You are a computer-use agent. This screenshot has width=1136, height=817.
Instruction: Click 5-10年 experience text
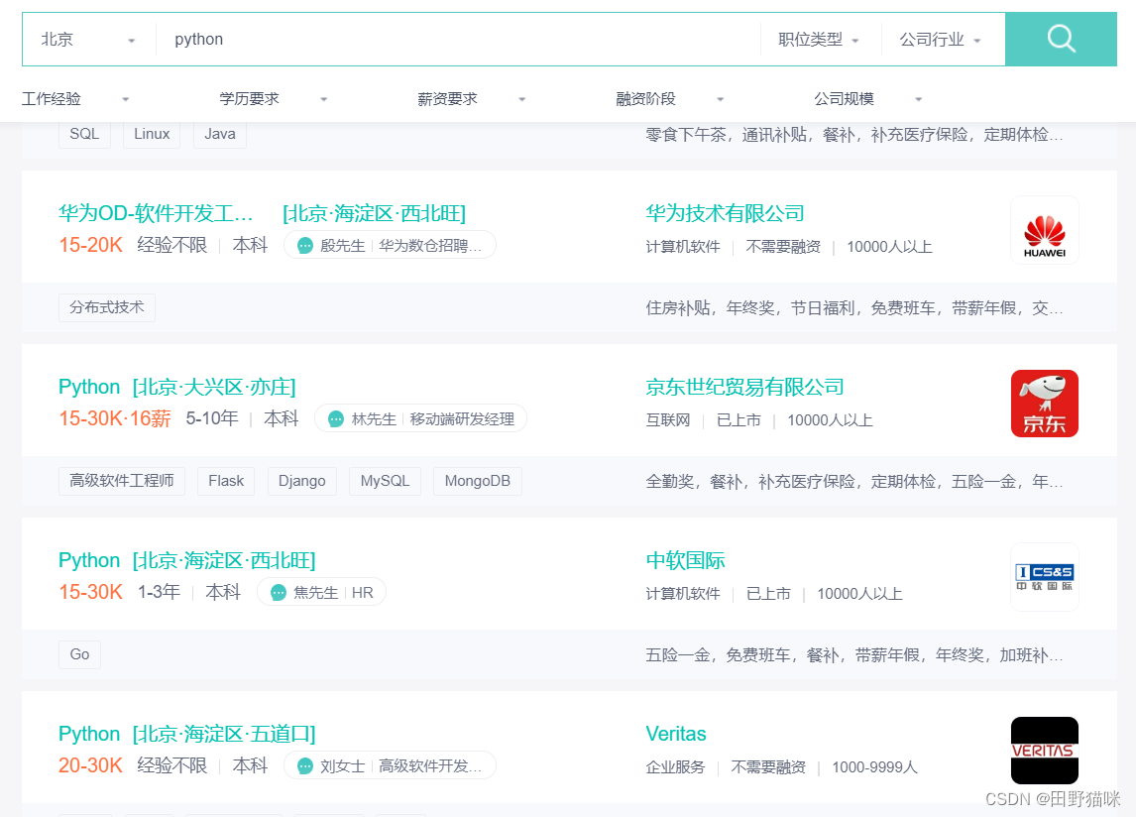click(x=212, y=418)
